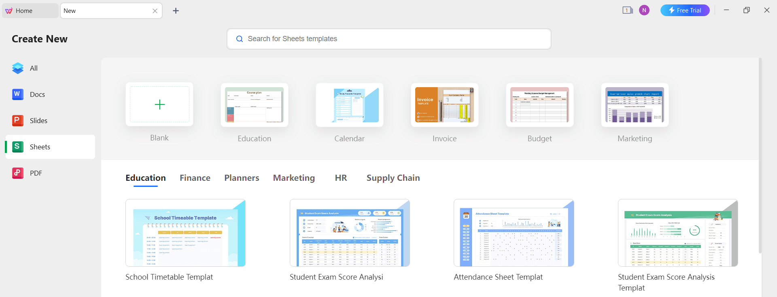Select the Docs W icon
The height and width of the screenshot is (297, 777).
(18, 94)
